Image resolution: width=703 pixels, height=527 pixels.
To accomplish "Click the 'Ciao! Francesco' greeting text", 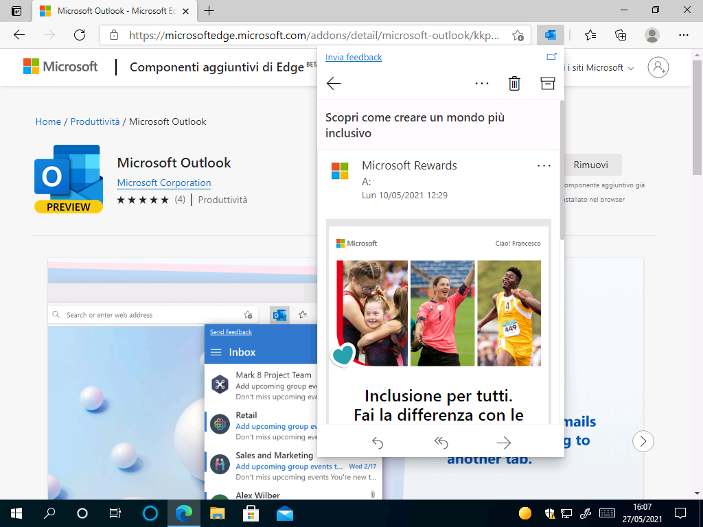I will tap(518, 244).
